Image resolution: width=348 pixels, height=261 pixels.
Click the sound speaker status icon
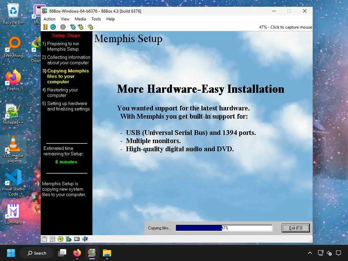point(85,239)
